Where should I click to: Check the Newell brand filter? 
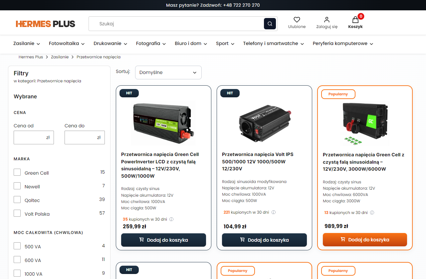[17, 186]
